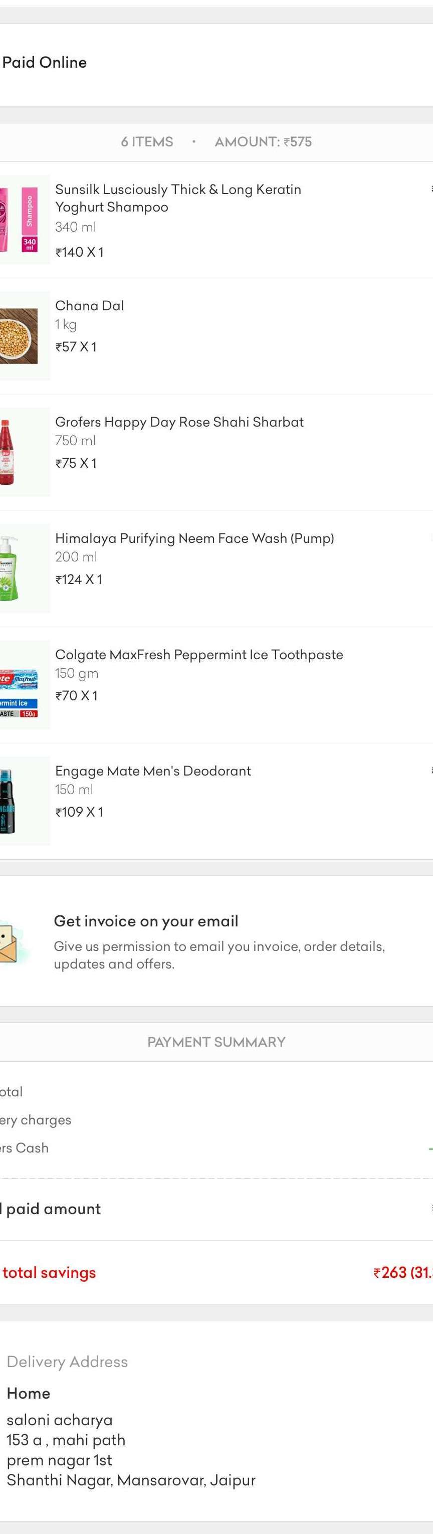Click Himalaya Purifying Neem Face Wash title
Image resolution: width=433 pixels, height=1534 pixels.
tap(194, 538)
